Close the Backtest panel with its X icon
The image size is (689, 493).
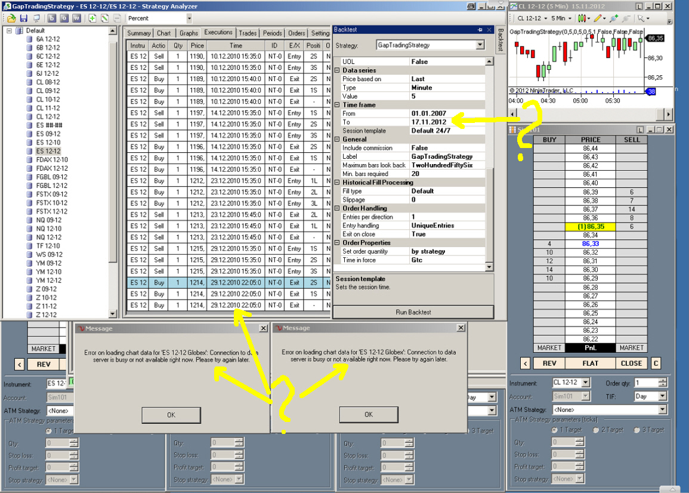pyautogui.click(x=489, y=29)
